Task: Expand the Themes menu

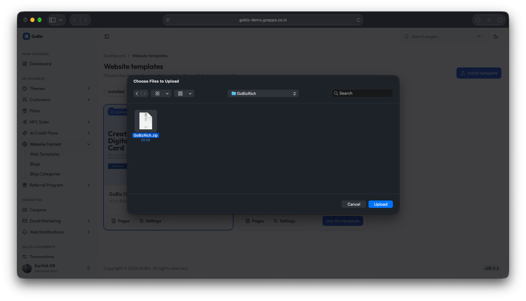Action: [56, 88]
